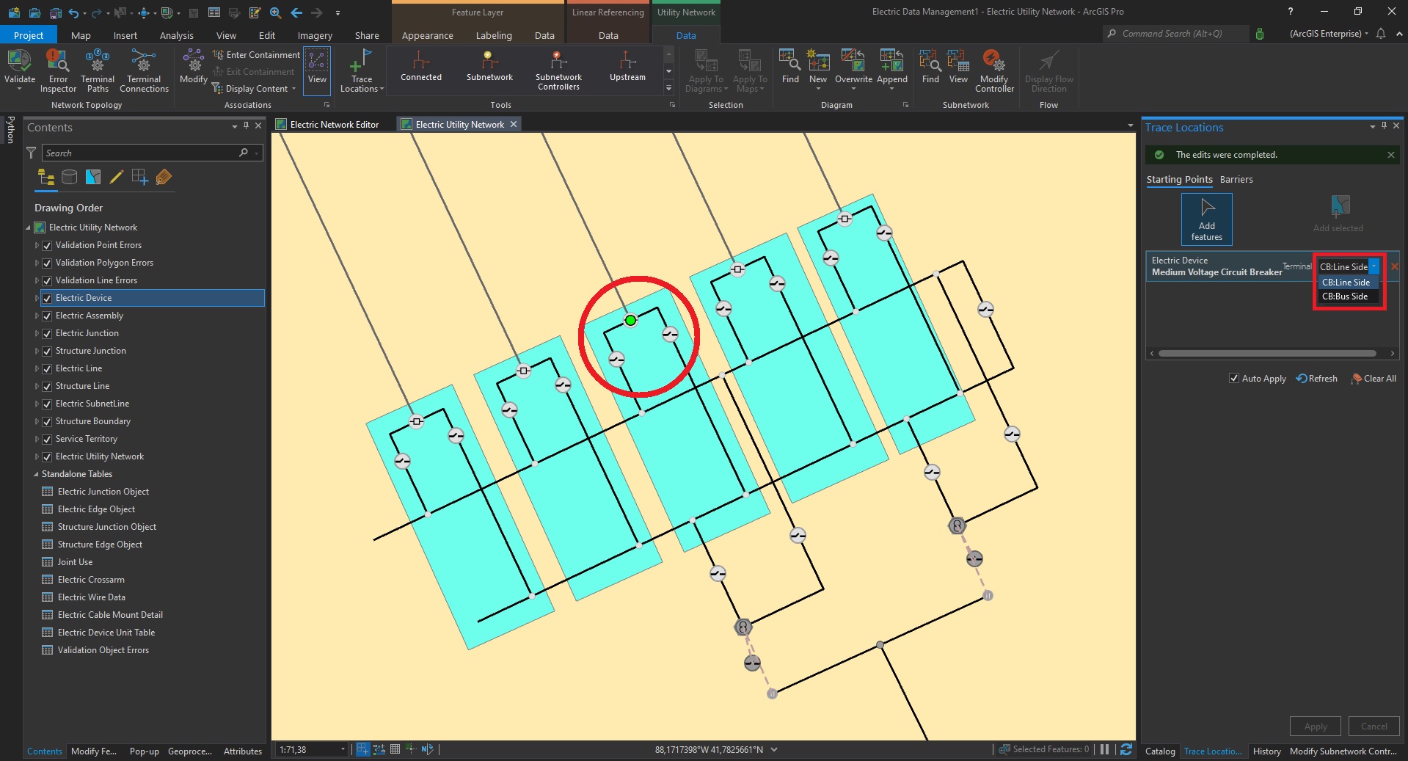Collapse the Standalone Tables group
Viewport: 1408px width, 761px height.
point(36,474)
